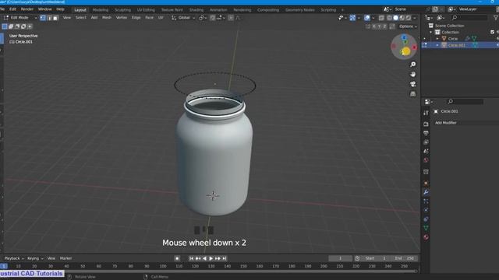The height and width of the screenshot is (280, 499).
Task: Toggle snapping magnet button
Action: point(212,18)
